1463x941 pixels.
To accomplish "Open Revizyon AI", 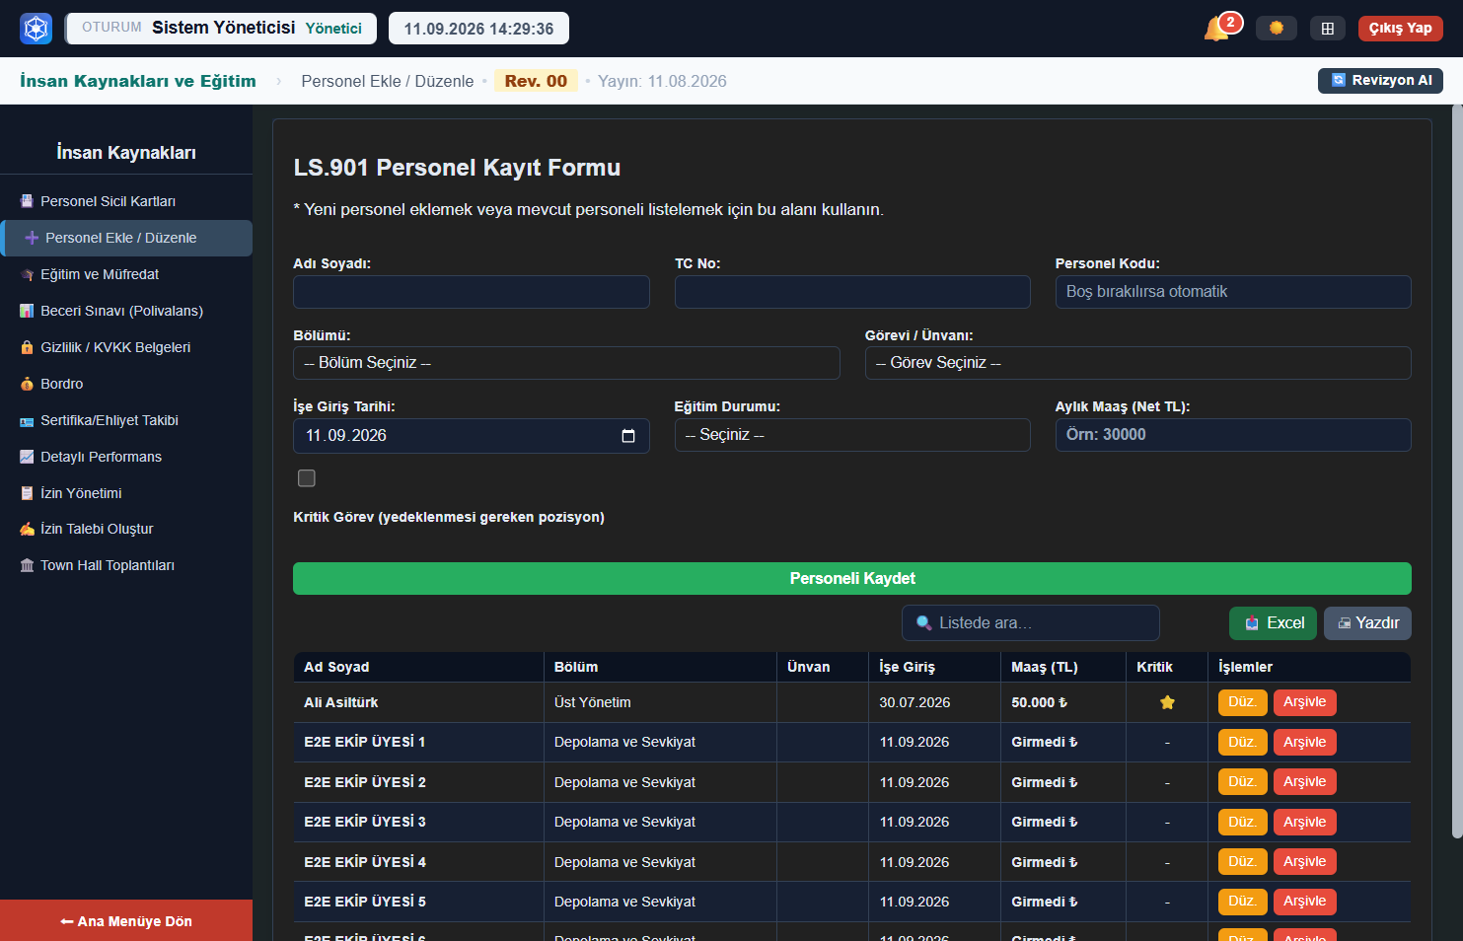I will [1380, 81].
